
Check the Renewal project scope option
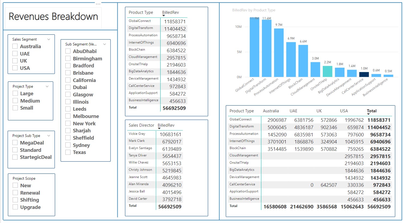pos(15,192)
